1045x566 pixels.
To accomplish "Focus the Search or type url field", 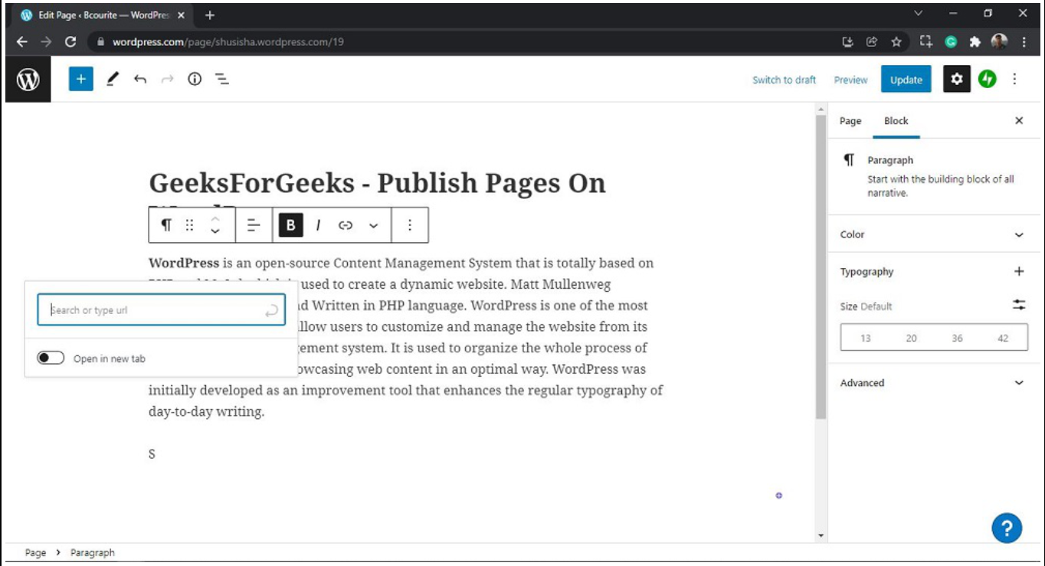I will click(x=162, y=310).
